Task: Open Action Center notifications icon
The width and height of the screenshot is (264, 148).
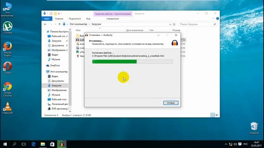Action: click(x=240, y=144)
